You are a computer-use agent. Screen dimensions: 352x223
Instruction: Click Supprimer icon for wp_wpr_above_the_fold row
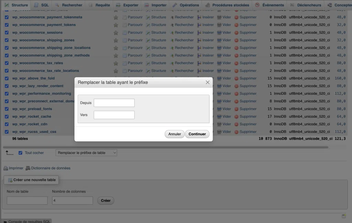pyautogui.click(x=236, y=78)
